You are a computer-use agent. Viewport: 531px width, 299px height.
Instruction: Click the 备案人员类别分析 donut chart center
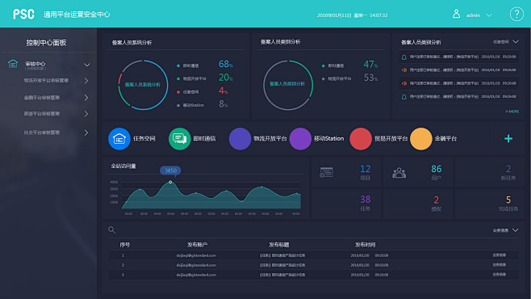tap(287, 84)
